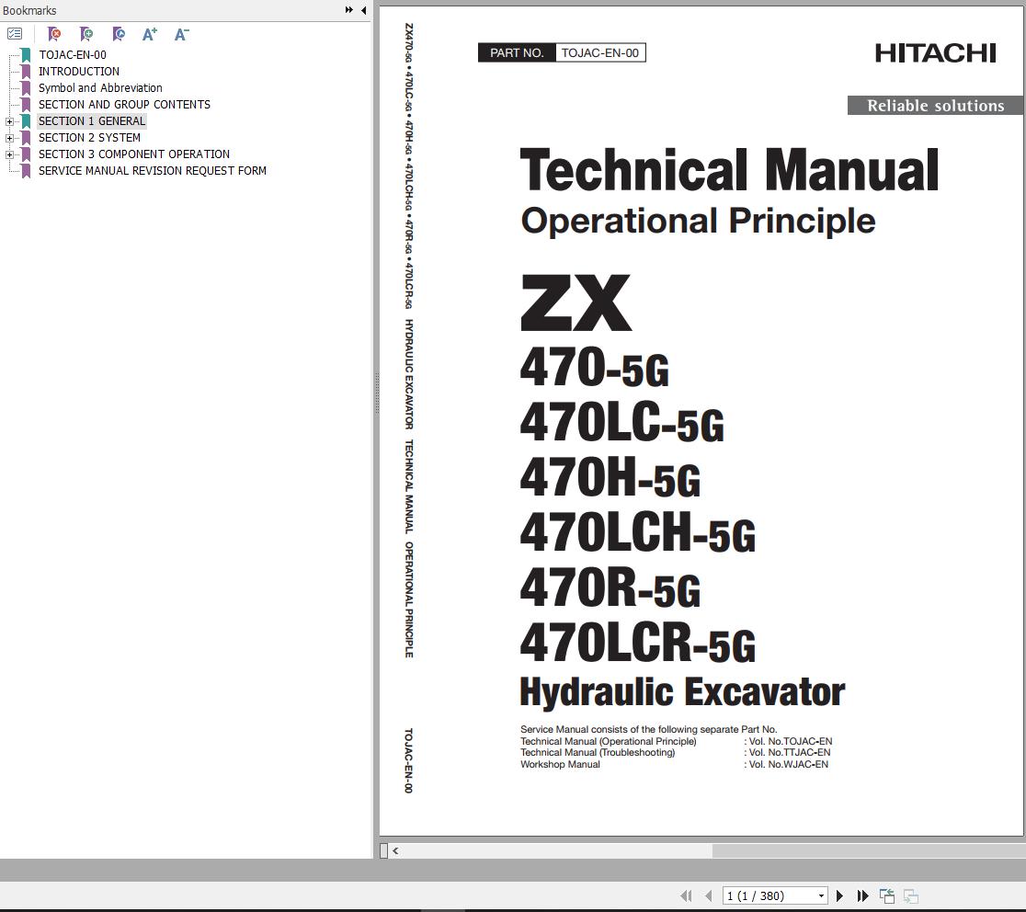Open bookmark panel options menu
The image size is (1026, 912).
point(15,33)
